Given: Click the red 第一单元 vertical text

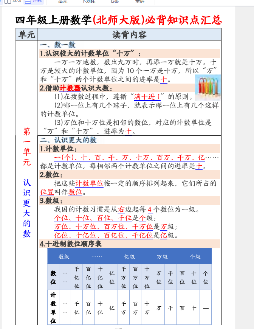Looking at the screenshot, I should 26,147.
